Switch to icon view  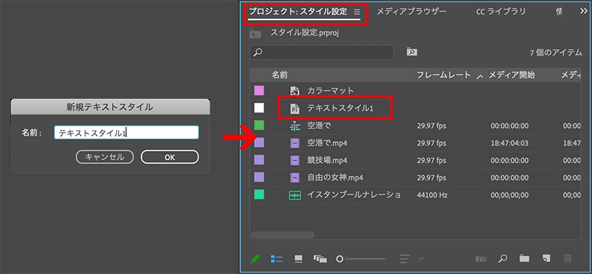coord(298,259)
